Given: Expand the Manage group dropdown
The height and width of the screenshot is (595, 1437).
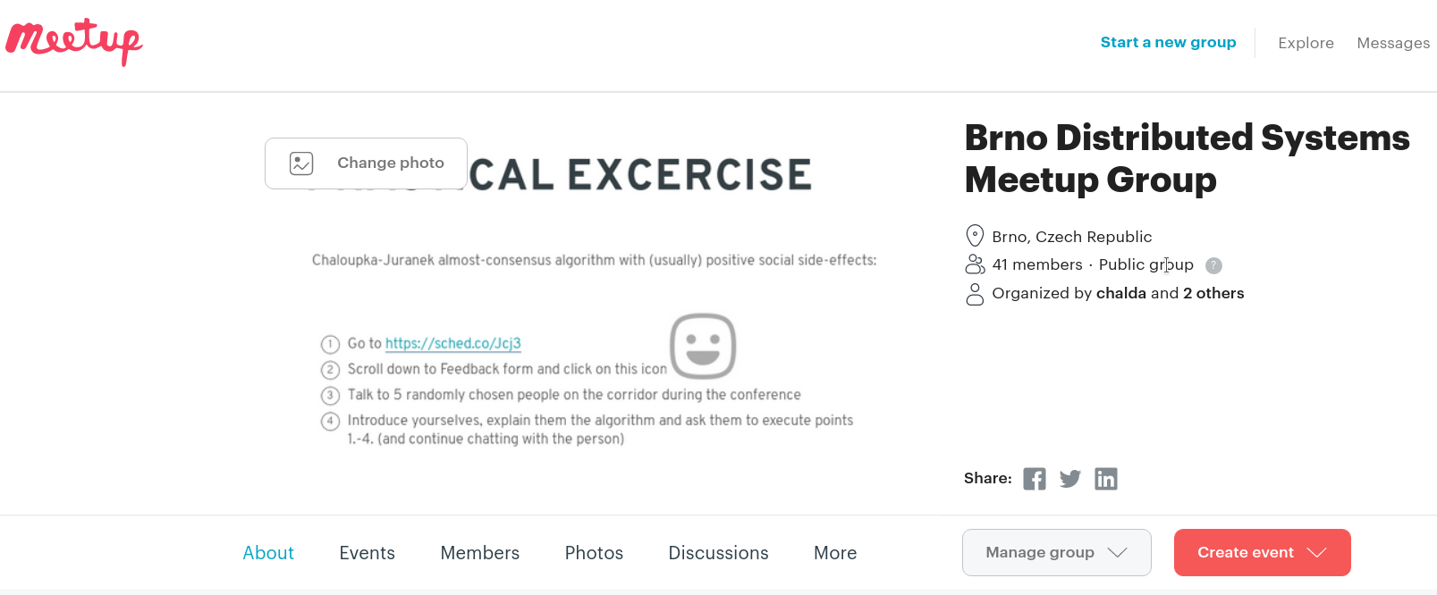Looking at the screenshot, I should click(1056, 553).
